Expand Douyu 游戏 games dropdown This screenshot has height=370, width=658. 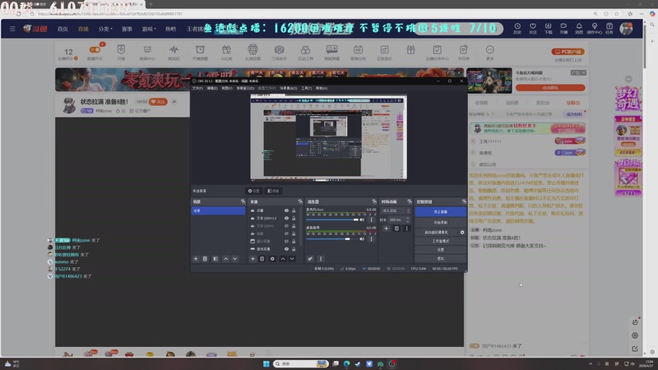(149, 29)
